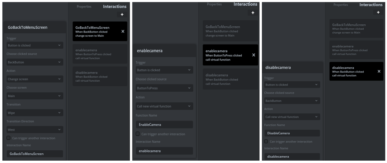The height and width of the screenshot is (163, 387).
Task: Tick 'Can trigger another interaction' under EnableCamera field
Action: click(138, 134)
